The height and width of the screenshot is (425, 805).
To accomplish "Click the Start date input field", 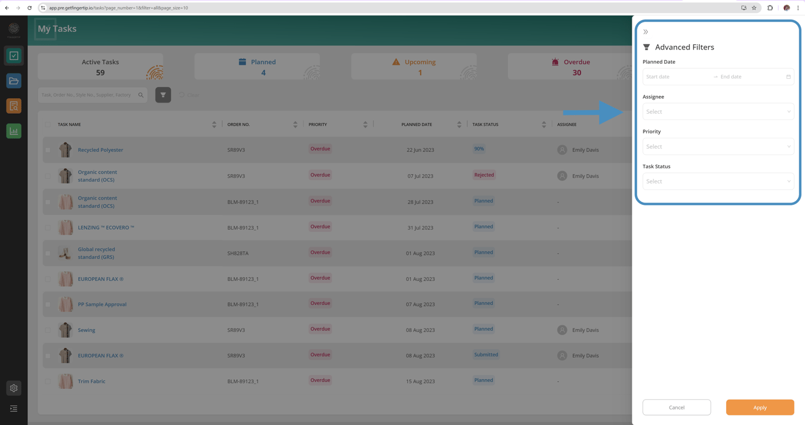I will pos(678,77).
